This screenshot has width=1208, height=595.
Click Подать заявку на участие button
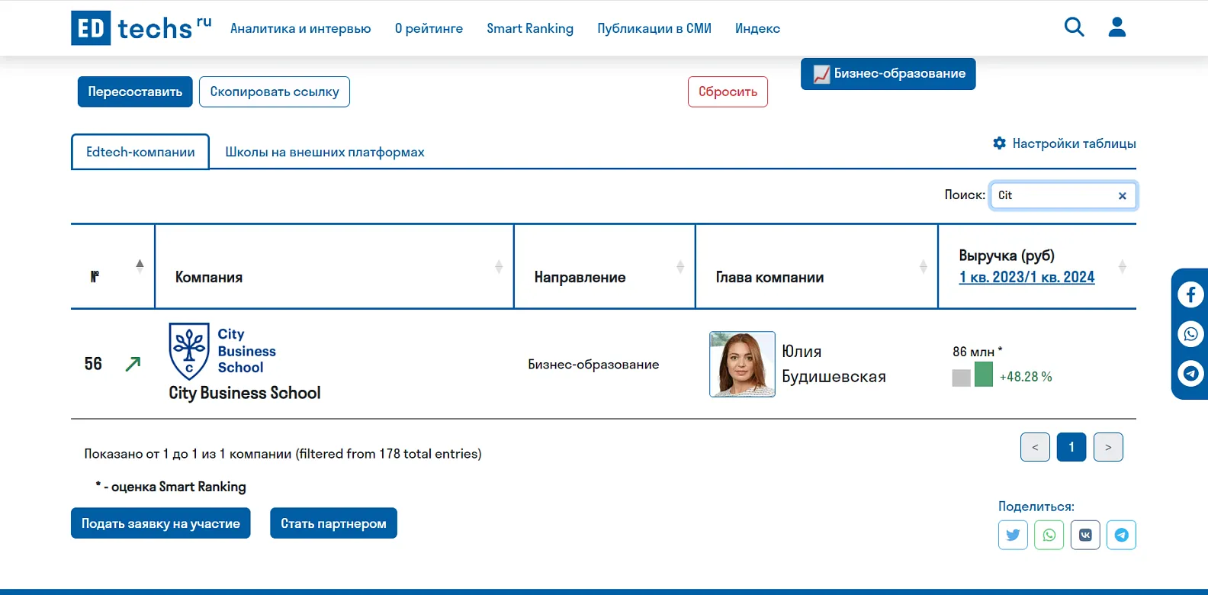(x=161, y=523)
